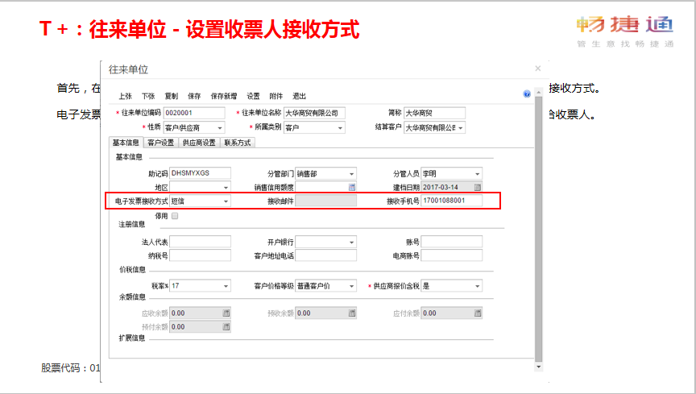
Task: Expand 供应商报价含税 dropdown
Action: pyautogui.click(x=478, y=286)
